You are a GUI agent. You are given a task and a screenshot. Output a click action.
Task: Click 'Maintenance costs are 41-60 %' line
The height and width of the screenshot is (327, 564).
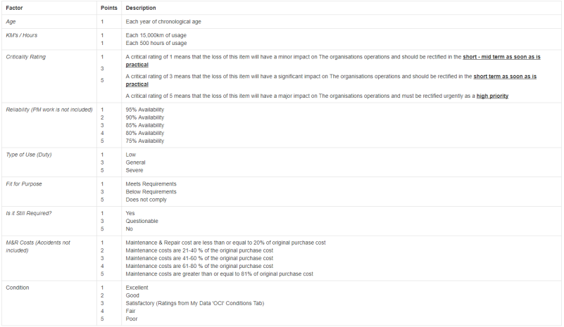click(x=199, y=258)
